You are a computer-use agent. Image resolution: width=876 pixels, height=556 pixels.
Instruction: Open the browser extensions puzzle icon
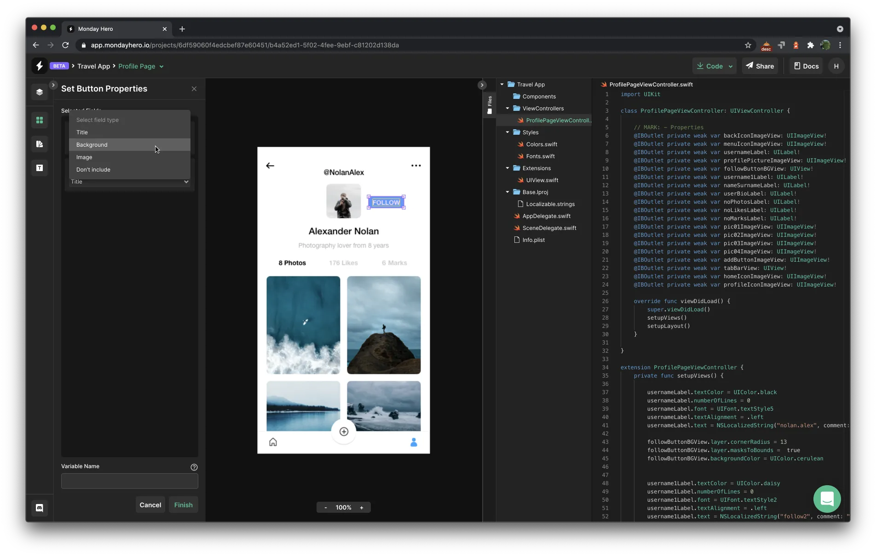point(811,45)
